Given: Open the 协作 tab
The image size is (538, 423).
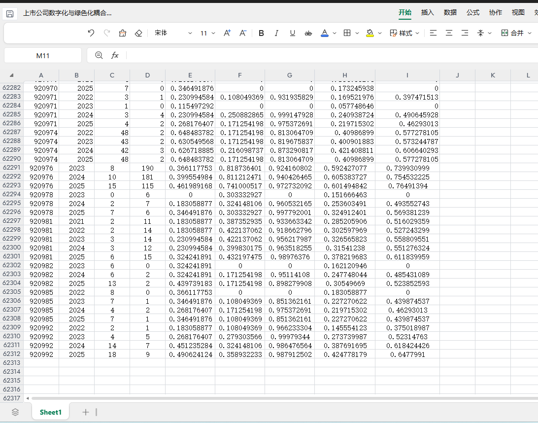Looking at the screenshot, I should [496, 13].
